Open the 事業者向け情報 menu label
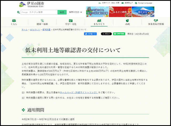Viewport: 171px width, 126px height. coord(156,24)
